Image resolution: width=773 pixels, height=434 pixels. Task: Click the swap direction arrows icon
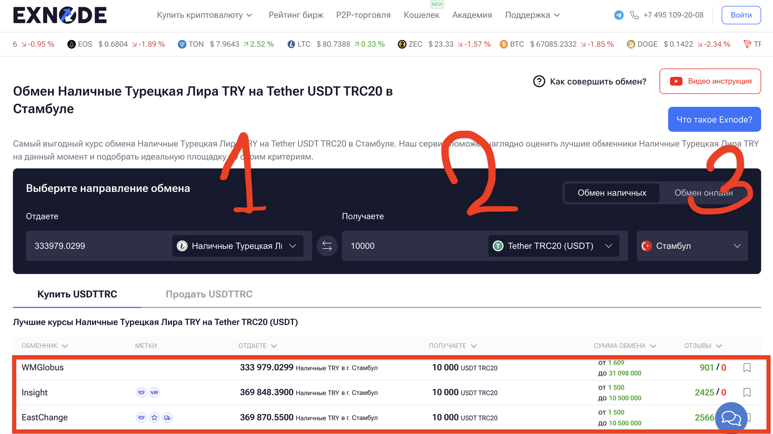(327, 246)
